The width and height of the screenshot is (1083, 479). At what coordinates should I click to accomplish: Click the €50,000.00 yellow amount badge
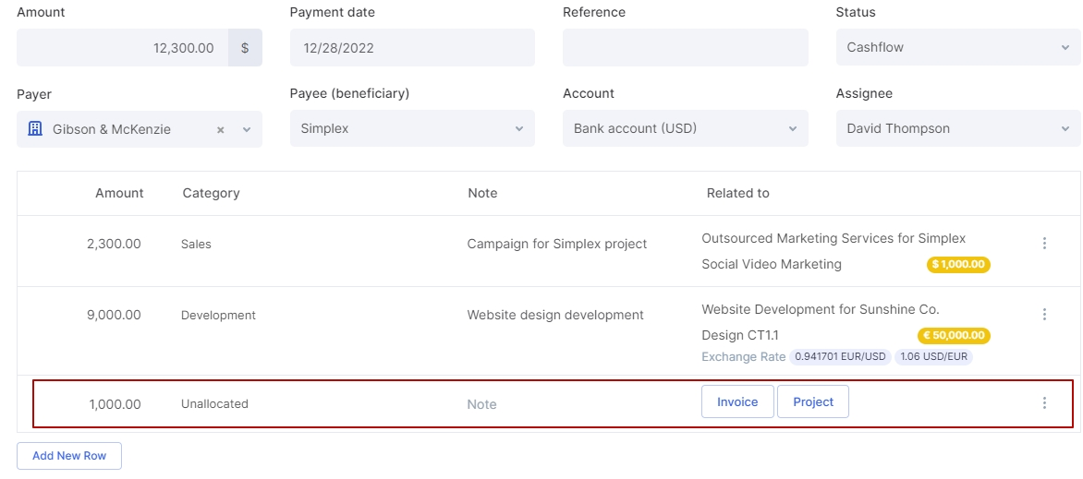tap(953, 336)
